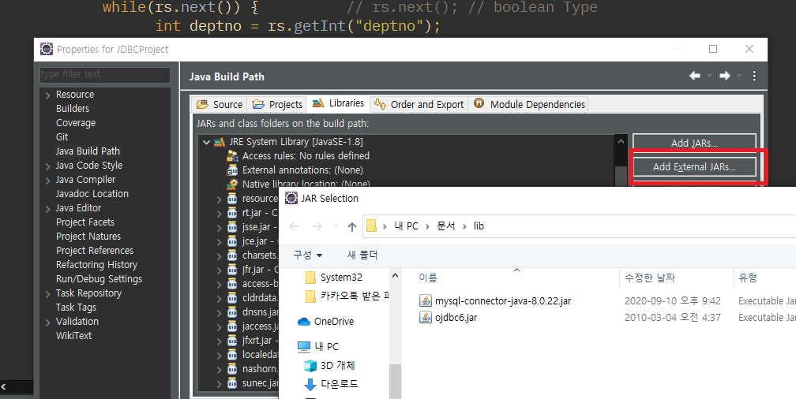Open back history dropdown arrow in Properties header
The image size is (796, 399).
click(x=709, y=76)
